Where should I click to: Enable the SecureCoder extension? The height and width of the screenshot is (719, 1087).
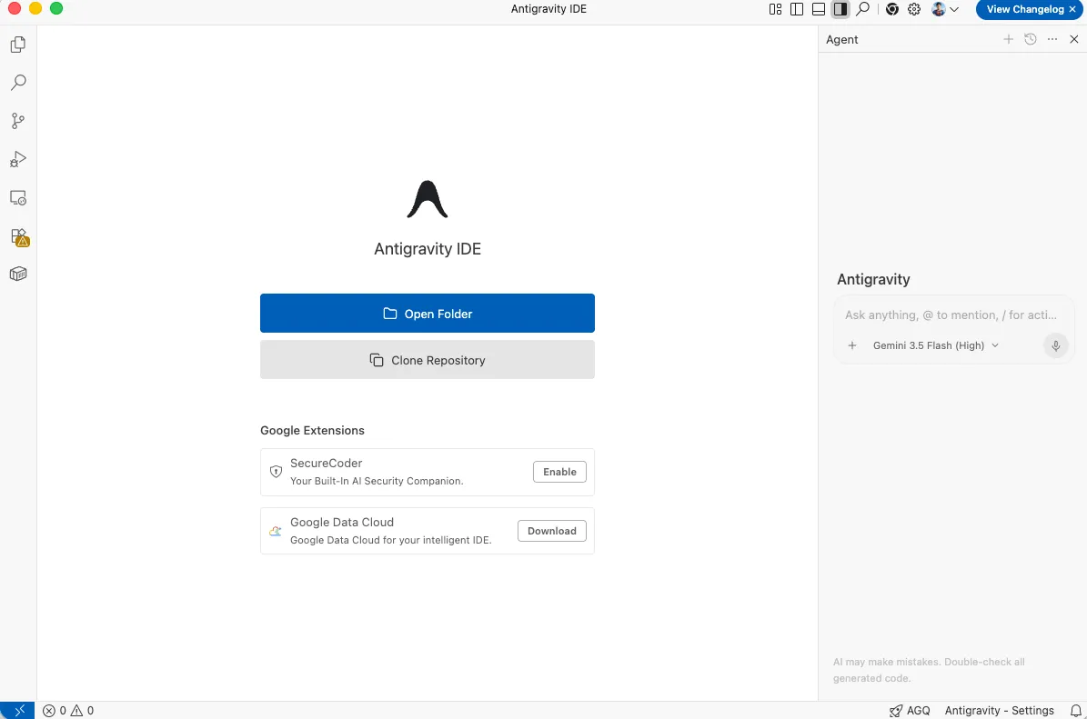[x=559, y=472]
